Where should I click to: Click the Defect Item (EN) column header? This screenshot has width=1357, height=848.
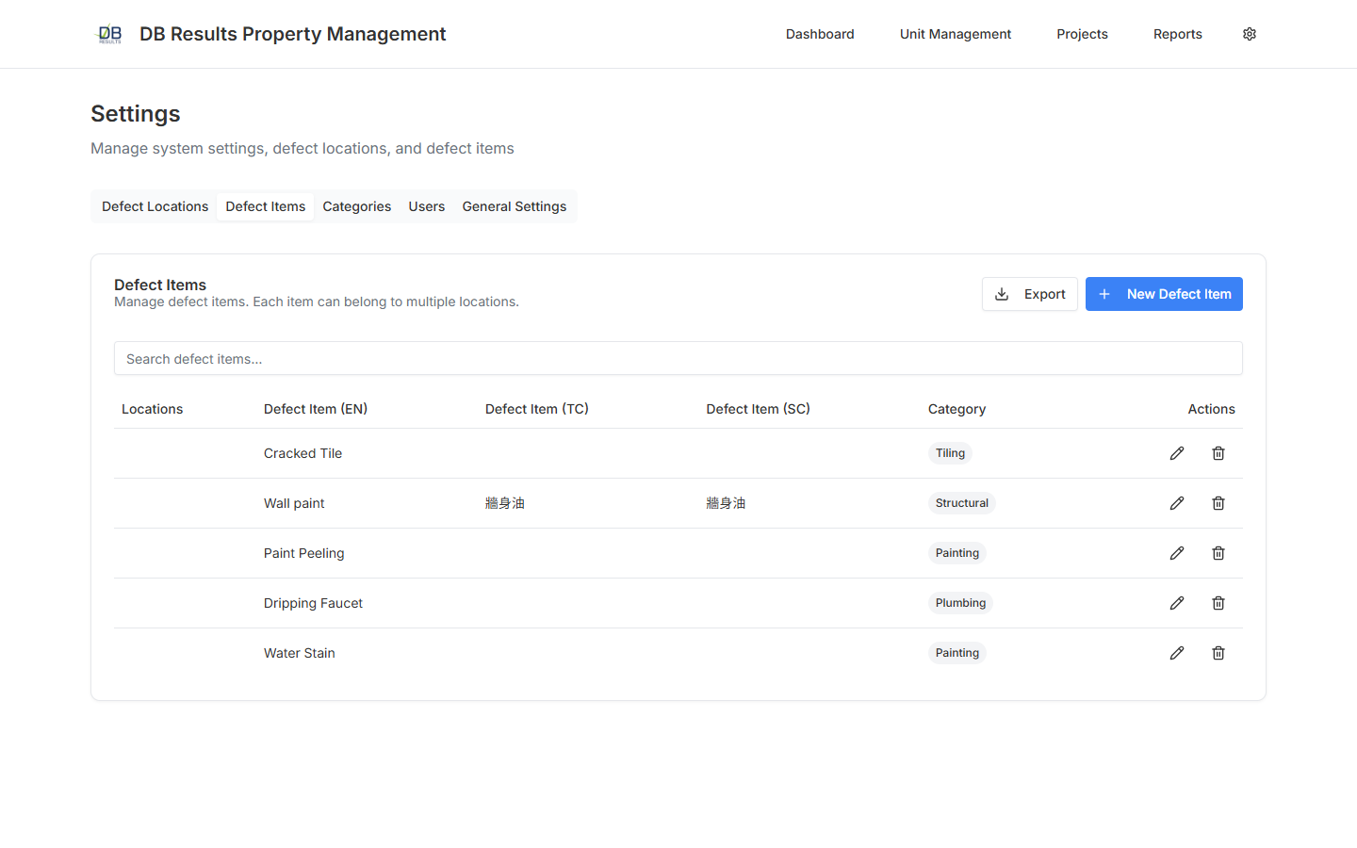pyautogui.click(x=316, y=409)
